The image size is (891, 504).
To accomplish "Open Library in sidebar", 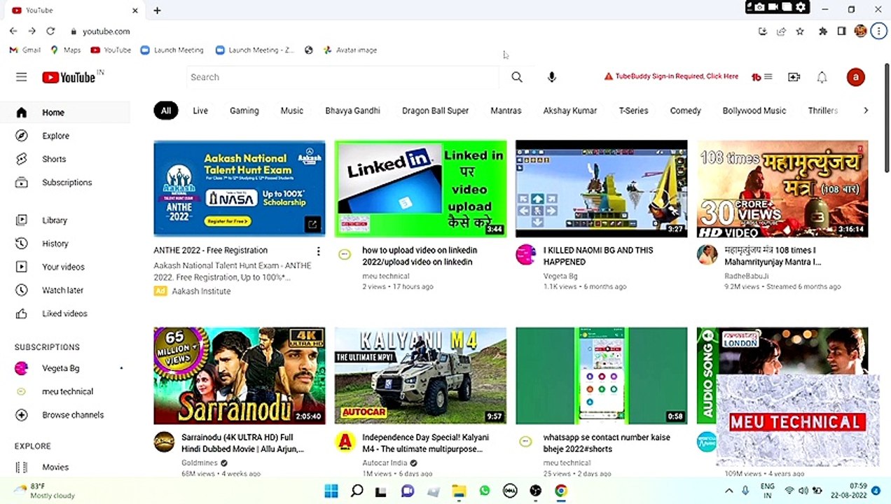I will 65,220.
